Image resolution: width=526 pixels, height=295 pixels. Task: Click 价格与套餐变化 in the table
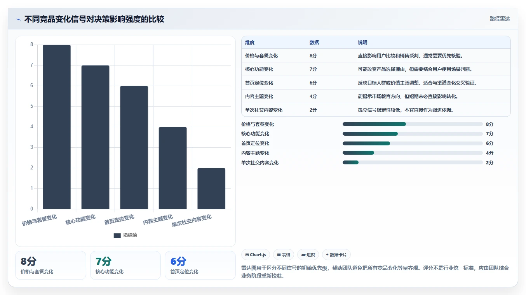pos(261,56)
